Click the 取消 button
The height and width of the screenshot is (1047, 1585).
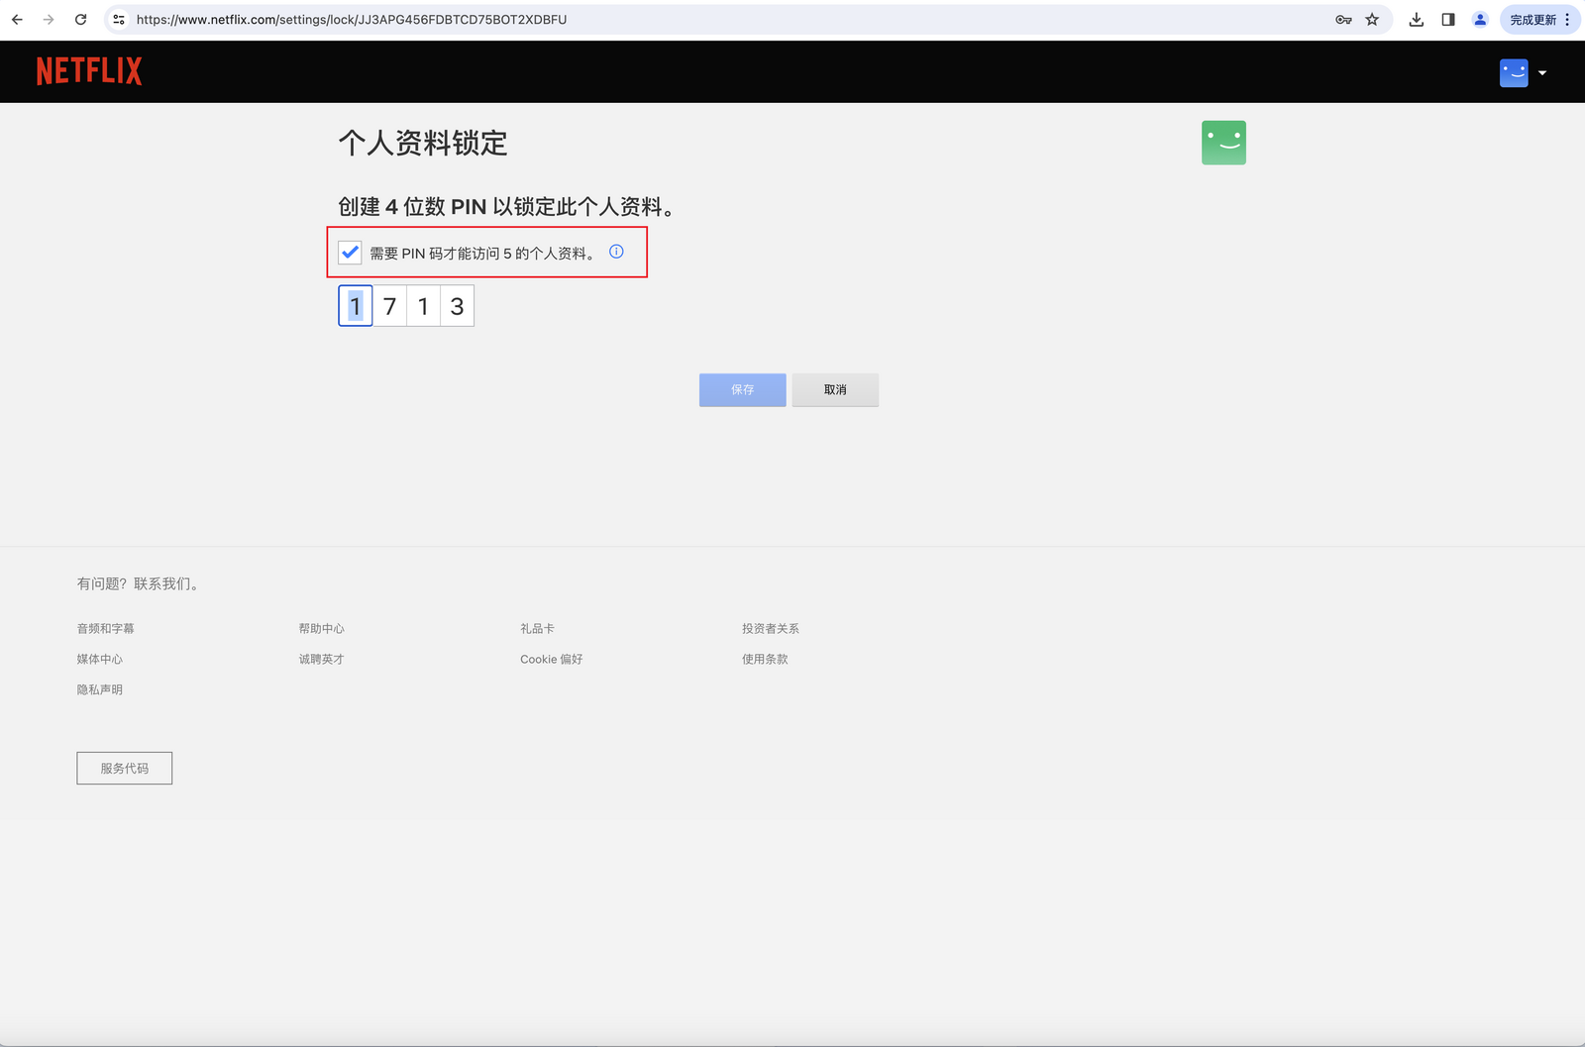[835, 389]
